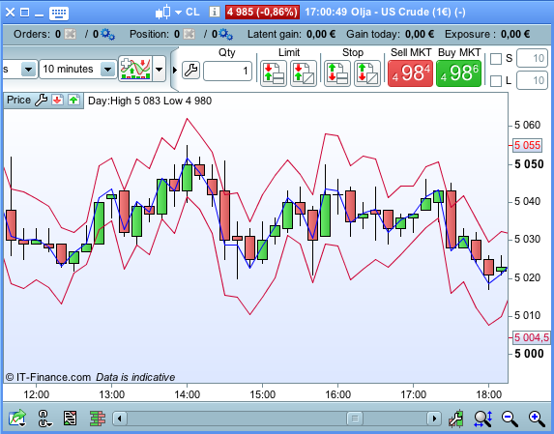Click the green Buy MKT button
The height and width of the screenshot is (434, 554).
point(458,73)
